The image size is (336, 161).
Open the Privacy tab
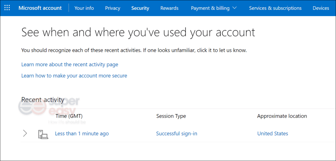click(x=113, y=8)
